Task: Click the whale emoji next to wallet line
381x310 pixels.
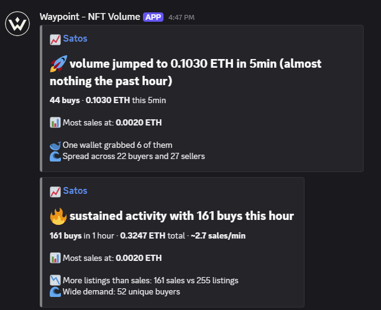Action: pyautogui.click(x=55, y=145)
